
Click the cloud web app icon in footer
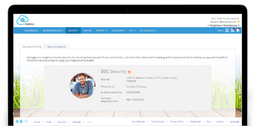(x=26, y=121)
